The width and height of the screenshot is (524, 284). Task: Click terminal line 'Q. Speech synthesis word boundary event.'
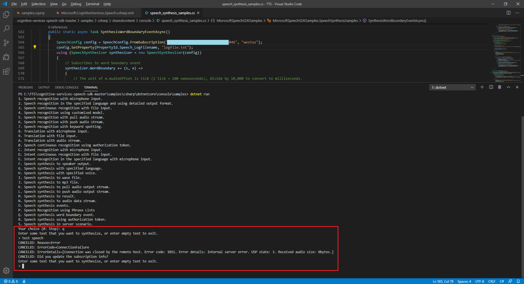[56, 215]
